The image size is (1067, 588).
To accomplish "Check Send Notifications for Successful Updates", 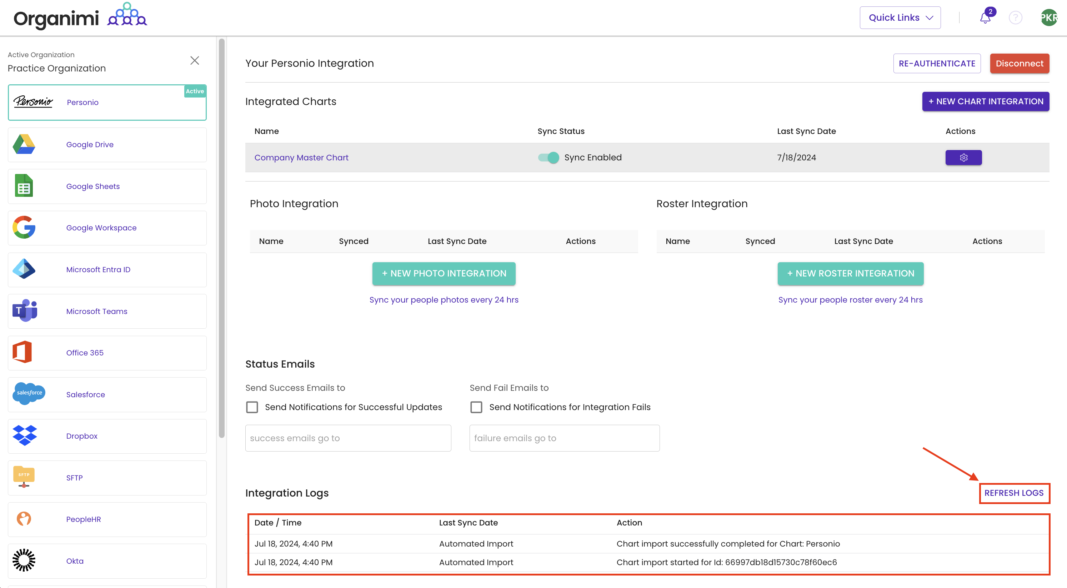I will click(x=252, y=407).
